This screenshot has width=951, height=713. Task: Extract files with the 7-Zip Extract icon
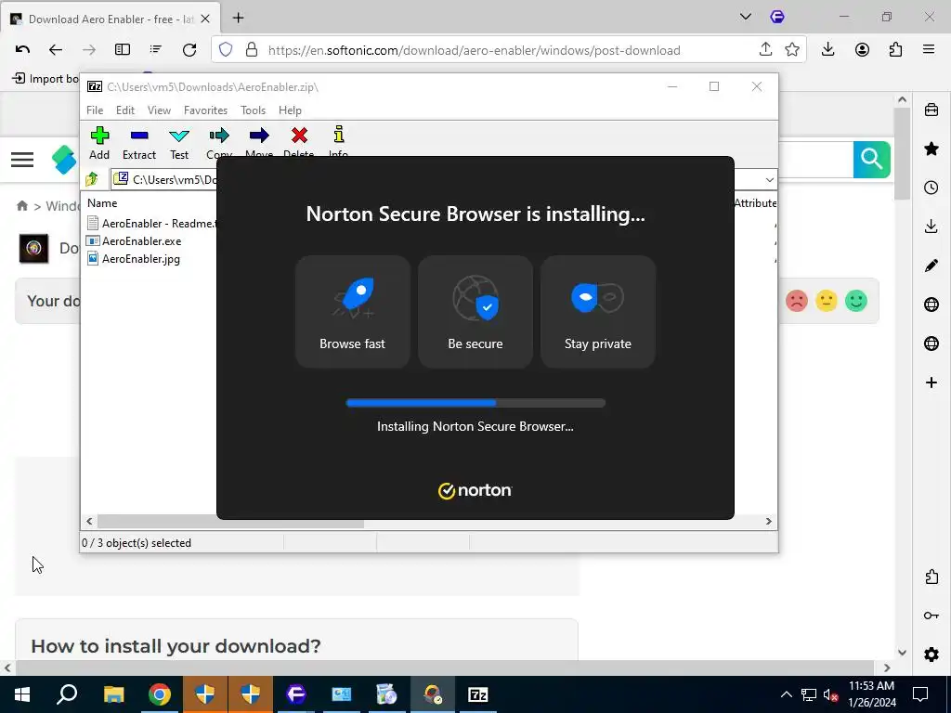139,143
